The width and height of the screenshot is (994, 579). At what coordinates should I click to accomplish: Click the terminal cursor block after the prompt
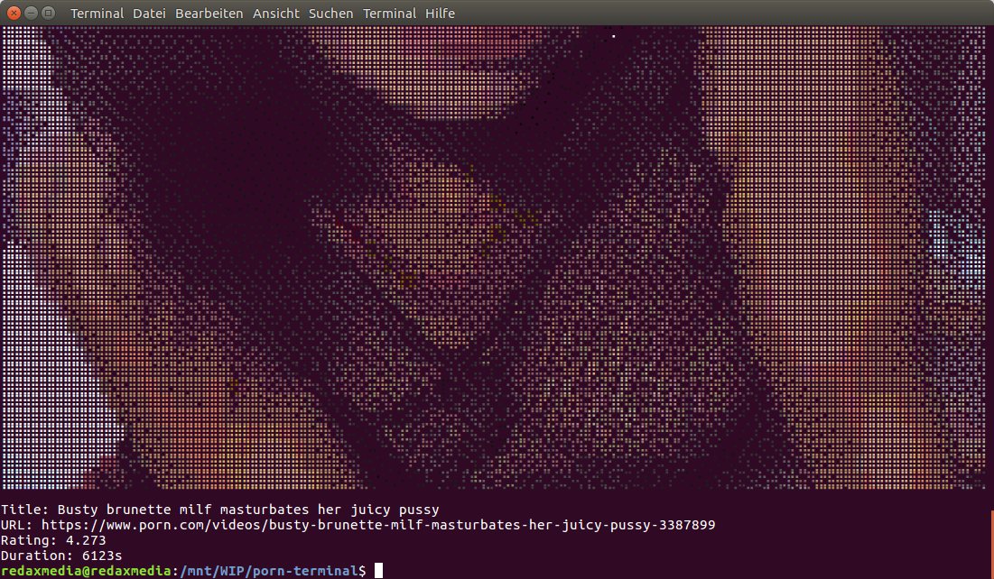click(x=378, y=571)
